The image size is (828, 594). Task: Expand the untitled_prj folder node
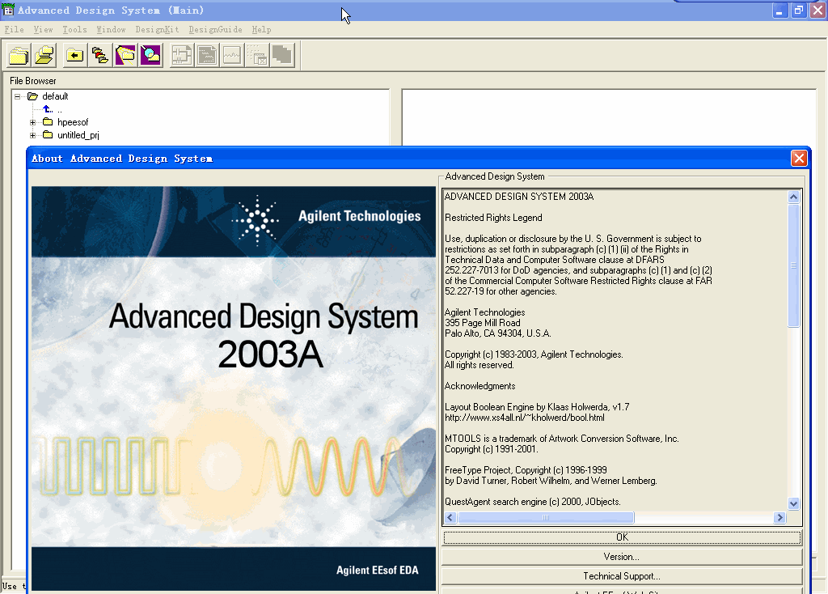(32, 135)
